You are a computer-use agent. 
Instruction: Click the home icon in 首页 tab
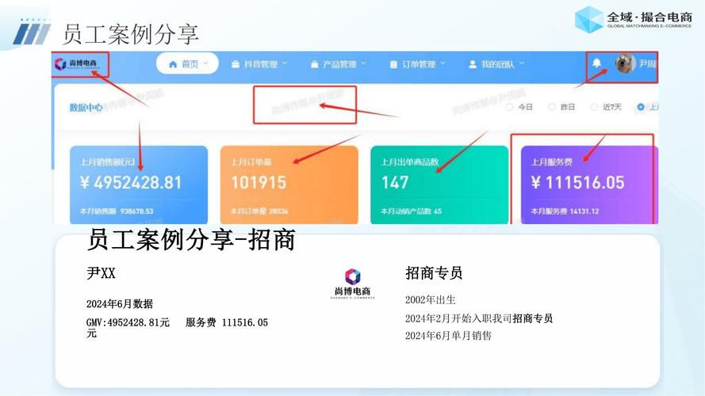click(173, 64)
